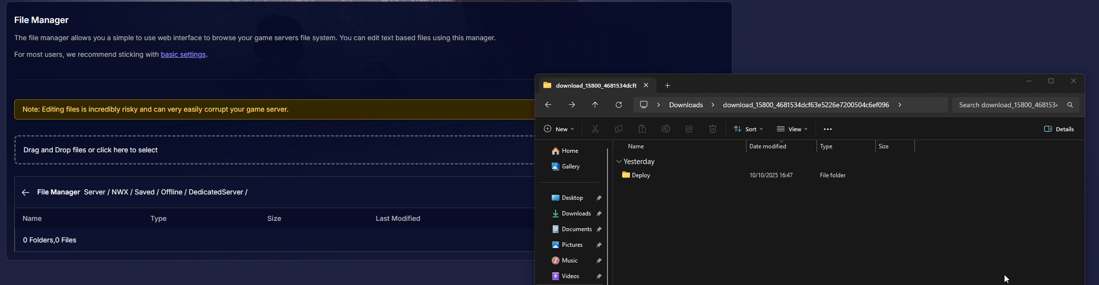Collapse the Yesterday group
The image size is (1099, 285).
pyautogui.click(x=619, y=162)
